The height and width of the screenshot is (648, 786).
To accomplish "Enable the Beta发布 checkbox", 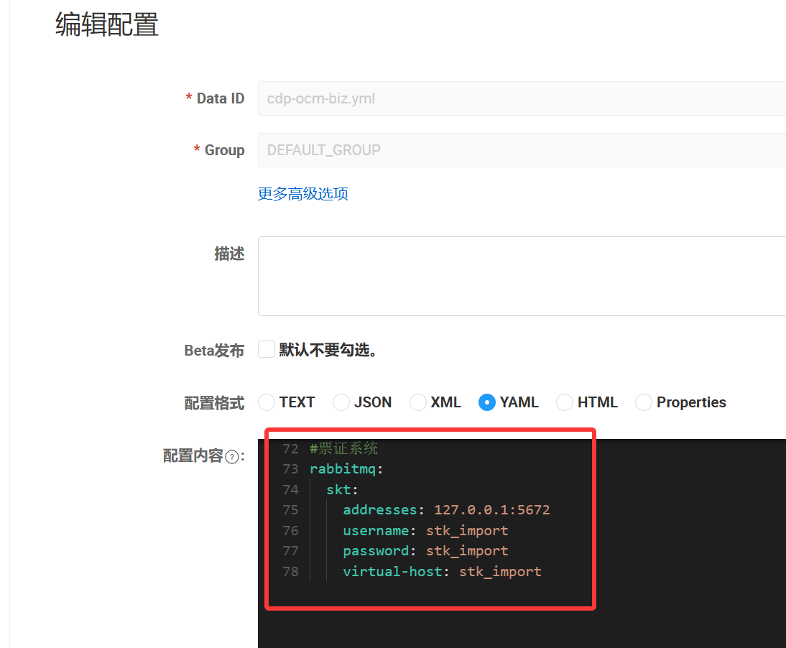I will coord(266,349).
